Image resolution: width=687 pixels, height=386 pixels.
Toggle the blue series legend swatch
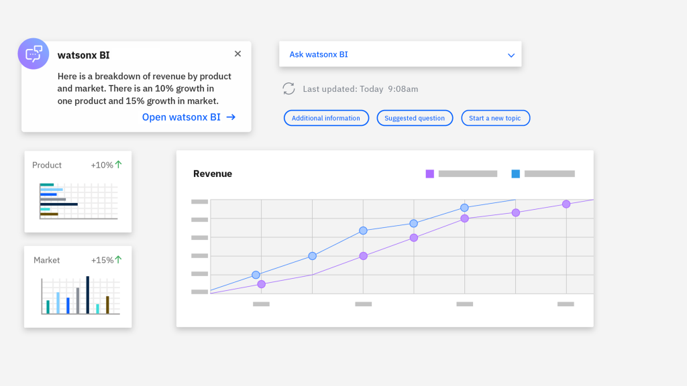tap(516, 174)
